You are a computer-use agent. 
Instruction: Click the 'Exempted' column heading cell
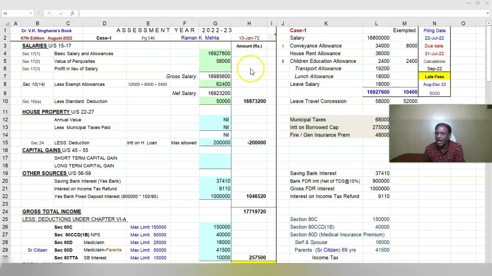coord(404,30)
